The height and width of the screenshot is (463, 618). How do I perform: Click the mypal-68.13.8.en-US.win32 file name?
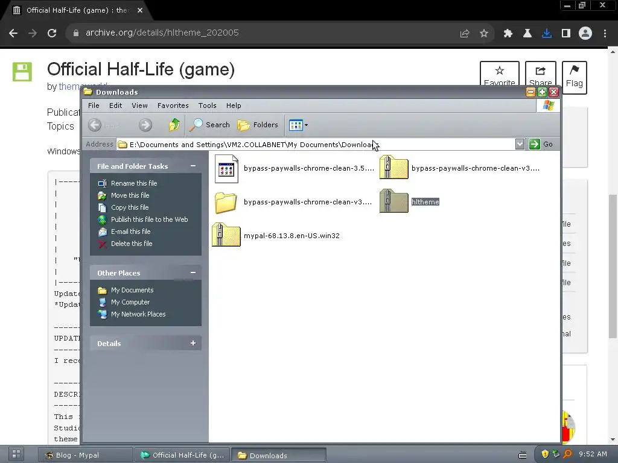[291, 236]
